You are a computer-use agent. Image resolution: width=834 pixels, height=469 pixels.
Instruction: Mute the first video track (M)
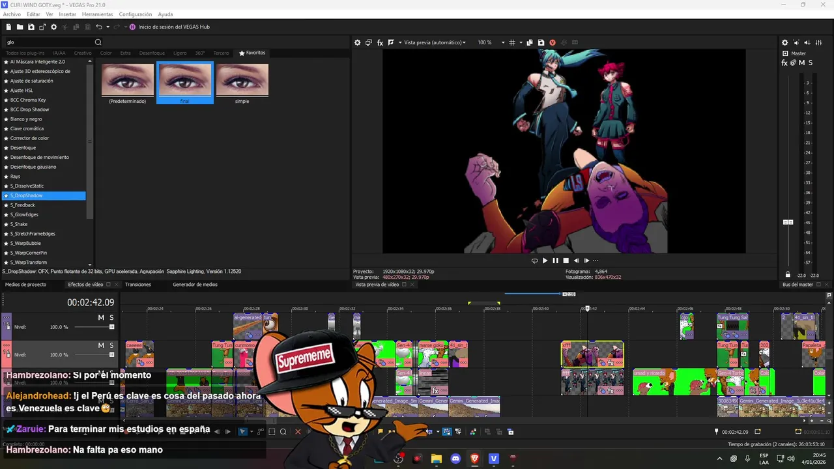point(101,317)
